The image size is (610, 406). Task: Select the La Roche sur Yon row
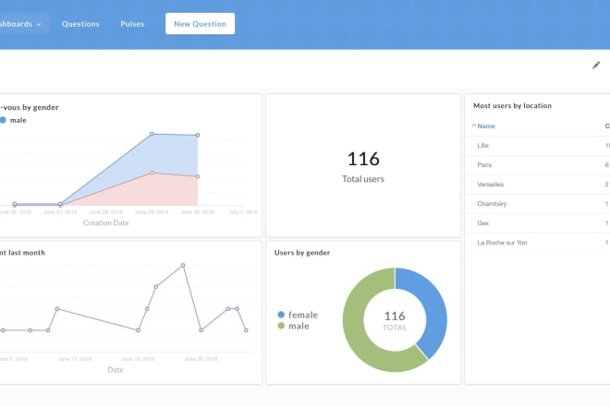(537, 243)
